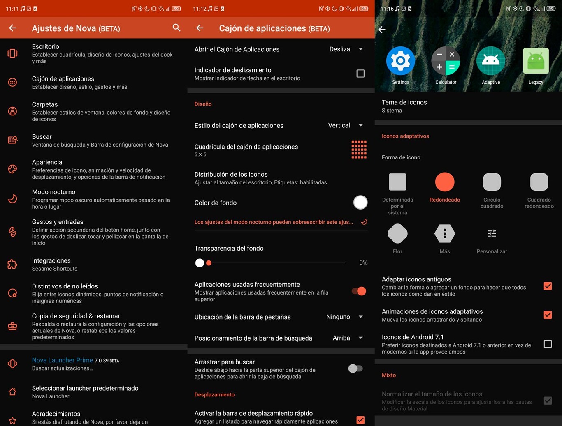Open the Gestos y entradas icon
This screenshot has width=562, height=426.
(13, 232)
